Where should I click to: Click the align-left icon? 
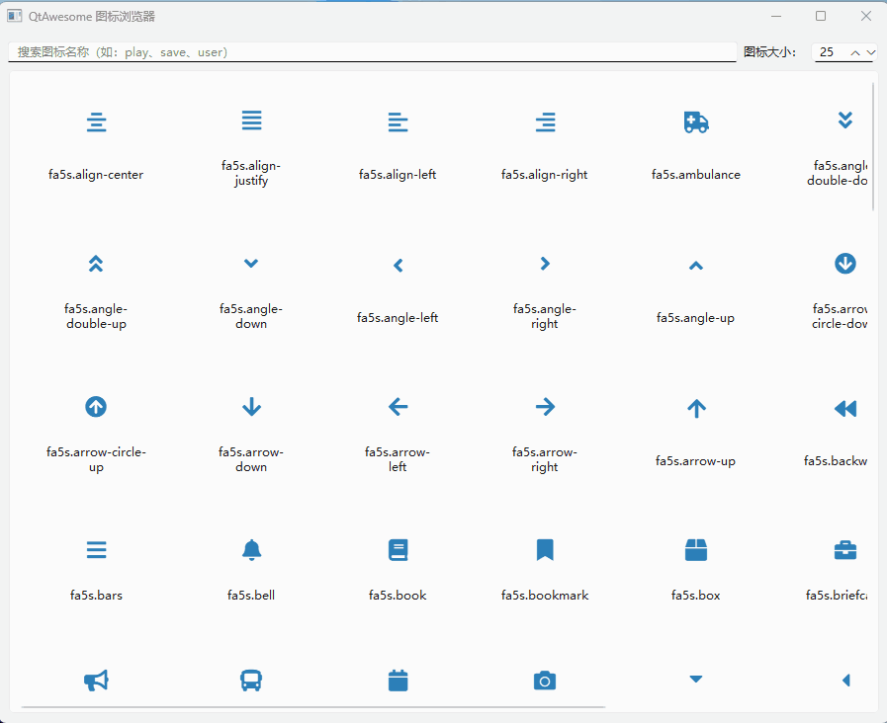(398, 122)
